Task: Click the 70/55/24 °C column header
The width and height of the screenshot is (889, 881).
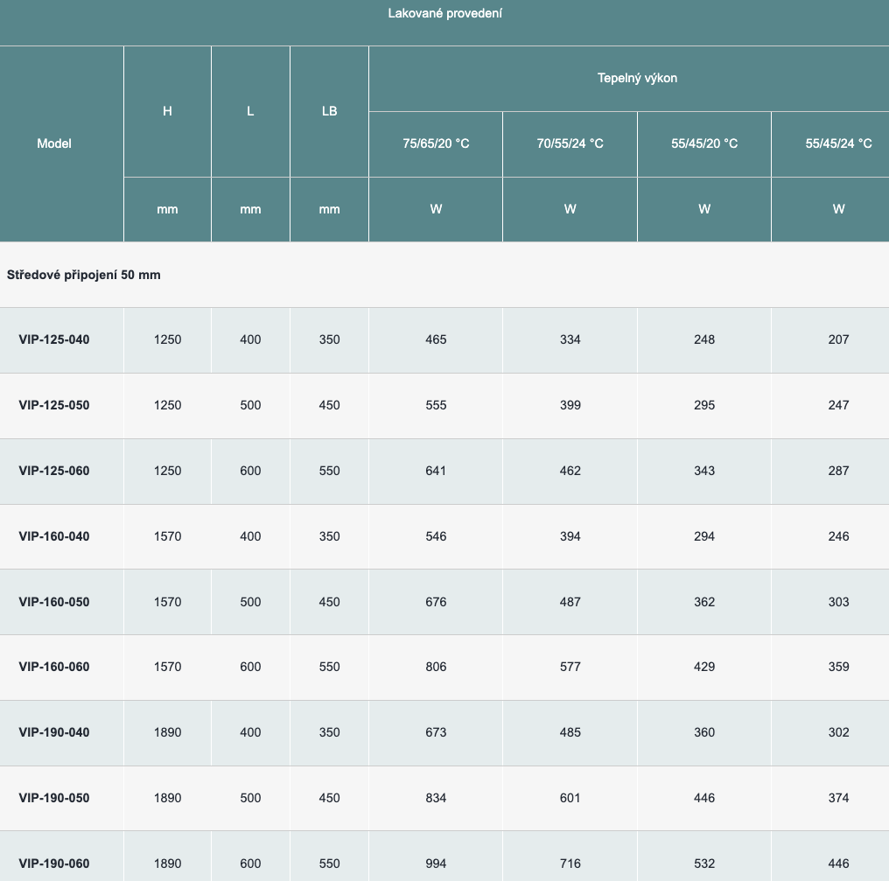Action: click(x=570, y=143)
